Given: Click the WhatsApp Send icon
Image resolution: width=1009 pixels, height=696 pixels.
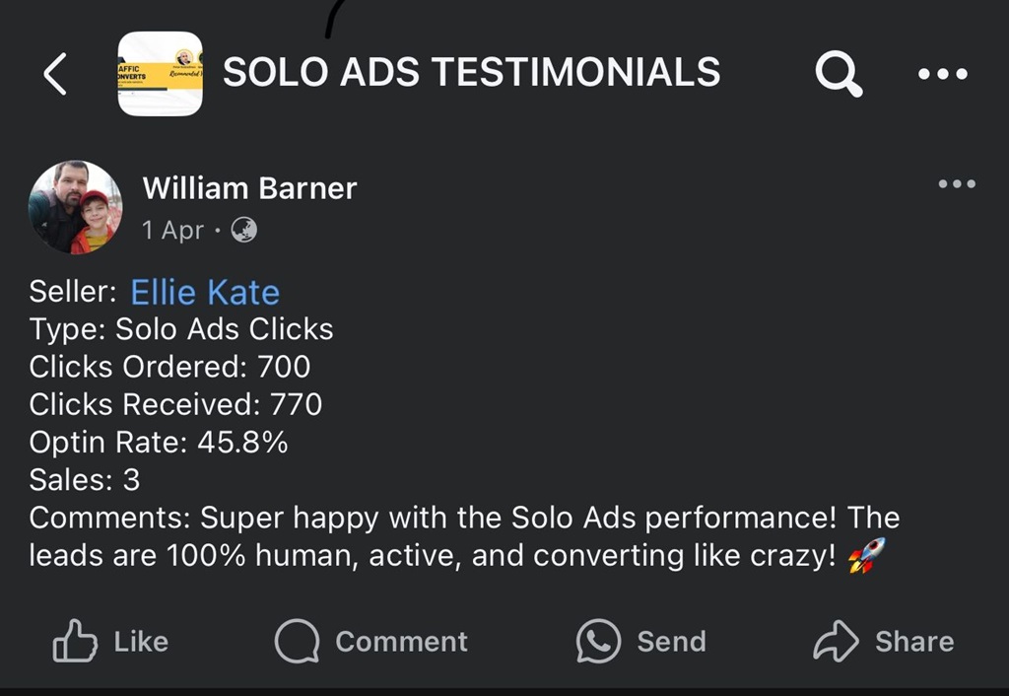Looking at the screenshot, I should (x=598, y=642).
